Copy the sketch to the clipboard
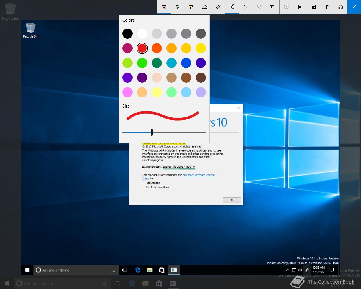 tap(327, 7)
